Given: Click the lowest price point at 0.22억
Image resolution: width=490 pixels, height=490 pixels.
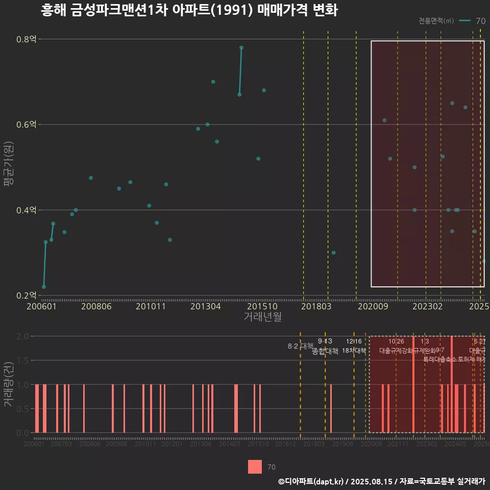Looking at the screenshot, I should coord(44,287).
